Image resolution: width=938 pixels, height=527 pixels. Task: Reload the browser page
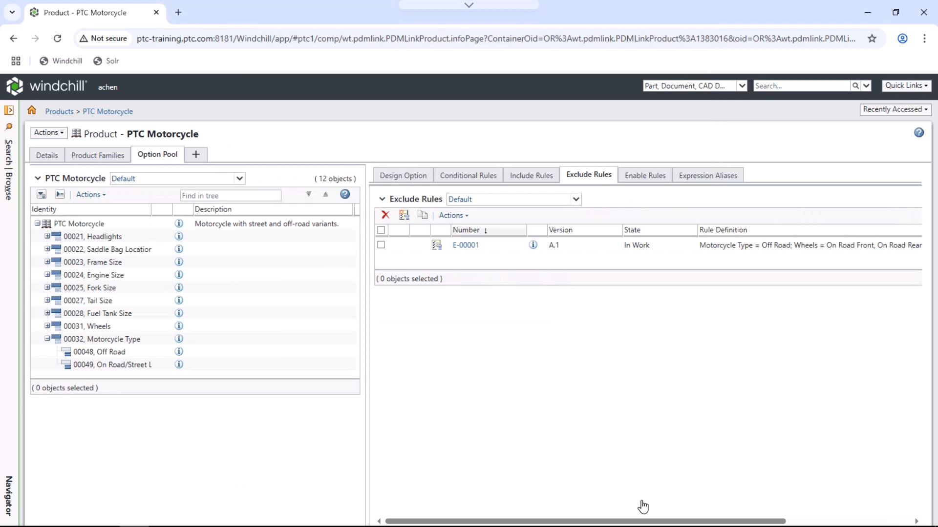click(57, 39)
